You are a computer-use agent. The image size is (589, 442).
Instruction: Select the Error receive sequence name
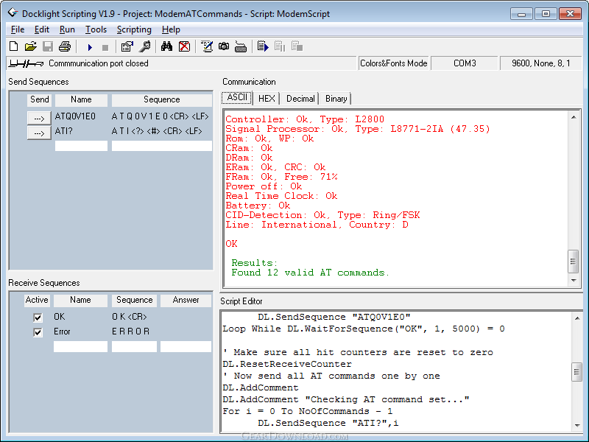point(62,331)
